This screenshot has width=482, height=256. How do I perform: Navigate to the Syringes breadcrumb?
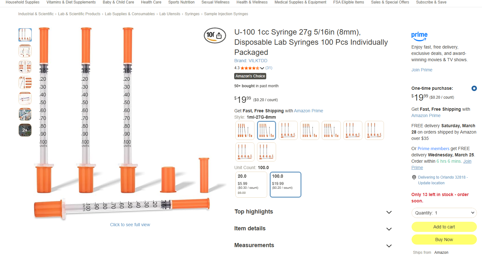point(192,14)
